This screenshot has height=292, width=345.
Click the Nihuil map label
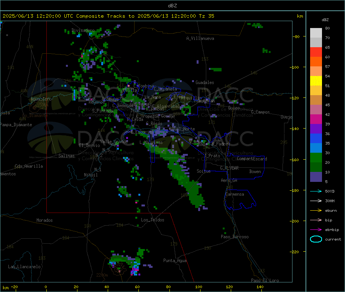tap(90, 175)
